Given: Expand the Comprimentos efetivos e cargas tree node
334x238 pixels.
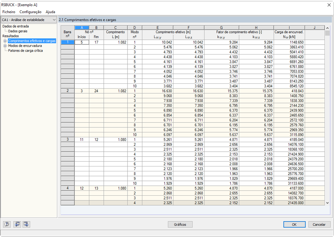Looking at the screenshot, I should (5, 41).
